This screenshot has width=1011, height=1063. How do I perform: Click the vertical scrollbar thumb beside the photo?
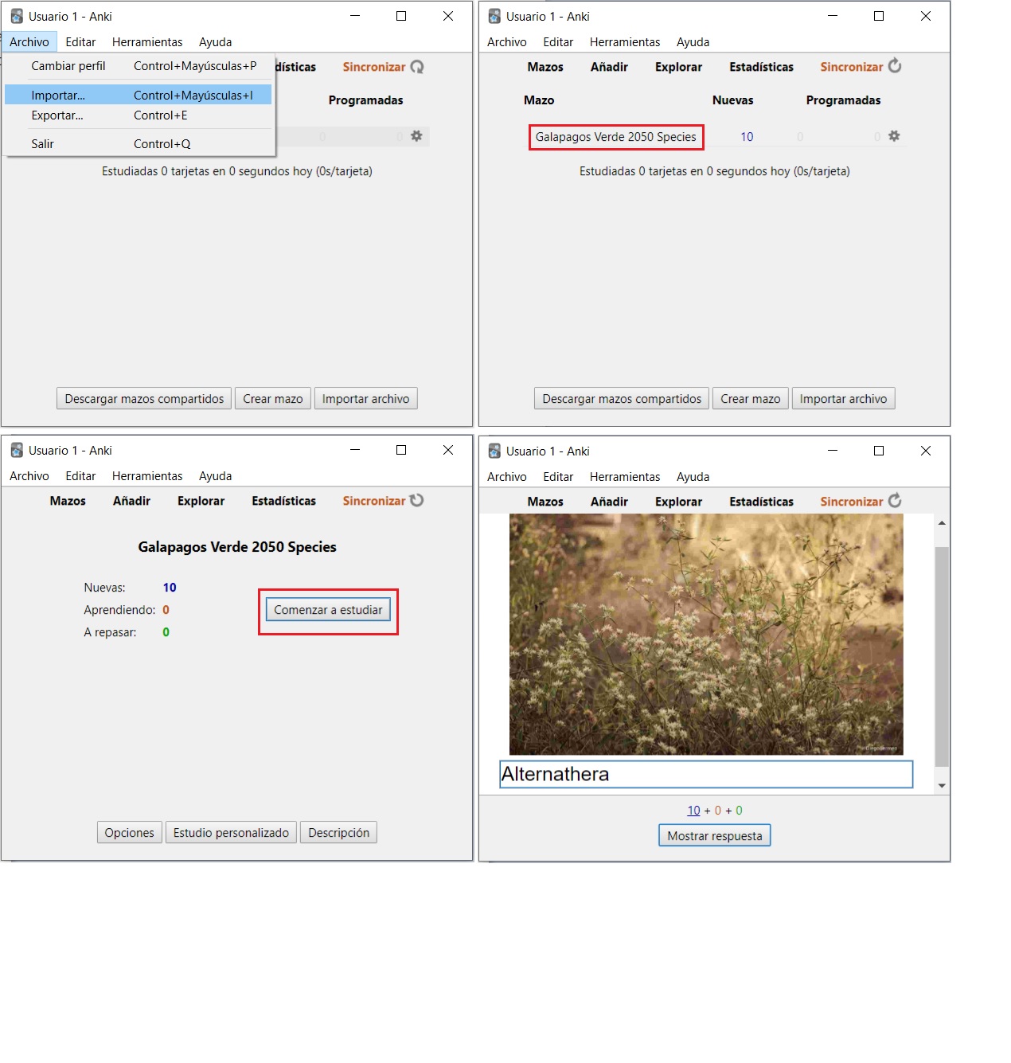[942, 653]
